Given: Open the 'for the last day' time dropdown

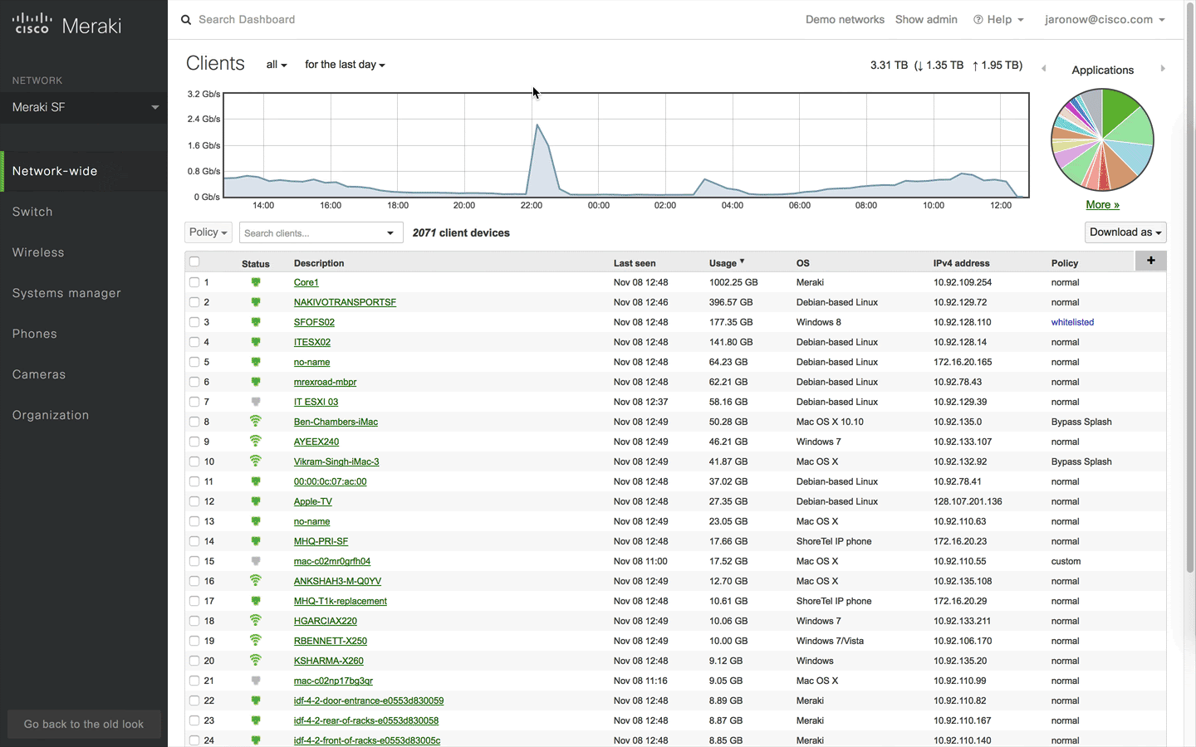Looking at the screenshot, I should click(345, 65).
